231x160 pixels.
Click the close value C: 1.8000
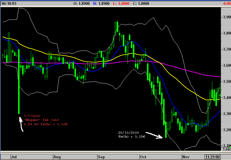tap(141, 3)
